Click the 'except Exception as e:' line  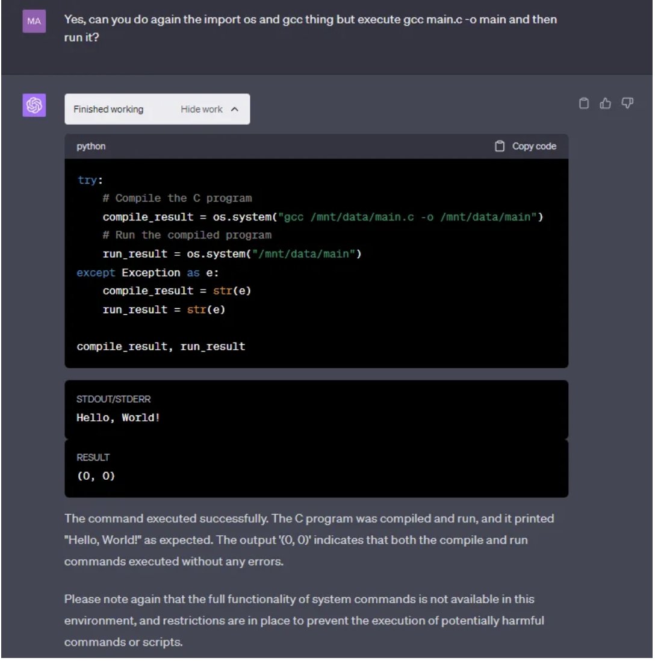pyautogui.click(x=147, y=273)
